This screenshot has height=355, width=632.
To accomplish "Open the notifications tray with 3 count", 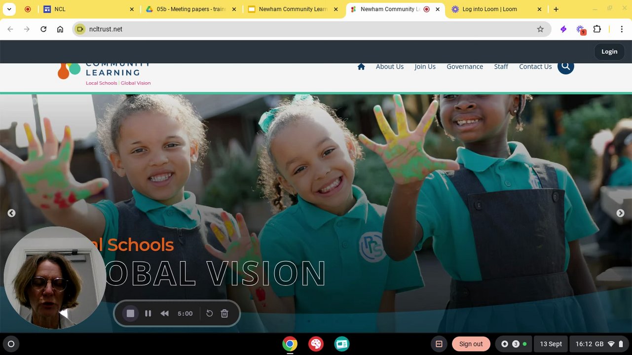I will [x=513, y=344].
